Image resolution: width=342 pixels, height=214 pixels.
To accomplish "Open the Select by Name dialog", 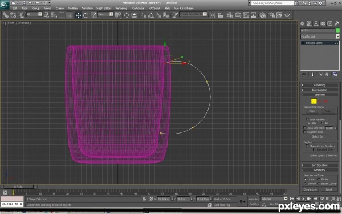I will [x=54, y=15].
